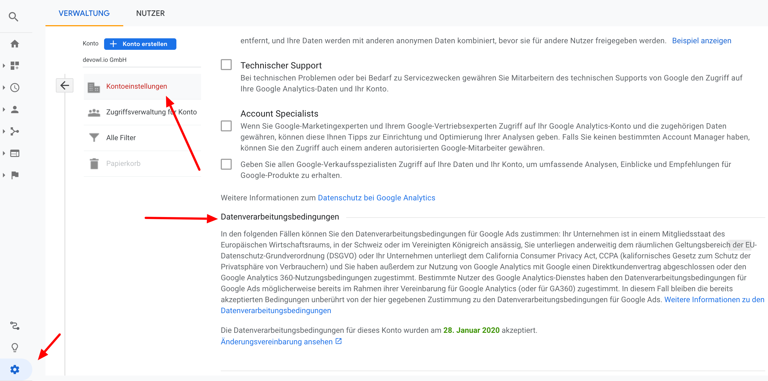Image resolution: width=768 pixels, height=381 pixels.
Task: Collapse the admin panel with back arrow
Action: pyautogui.click(x=64, y=86)
